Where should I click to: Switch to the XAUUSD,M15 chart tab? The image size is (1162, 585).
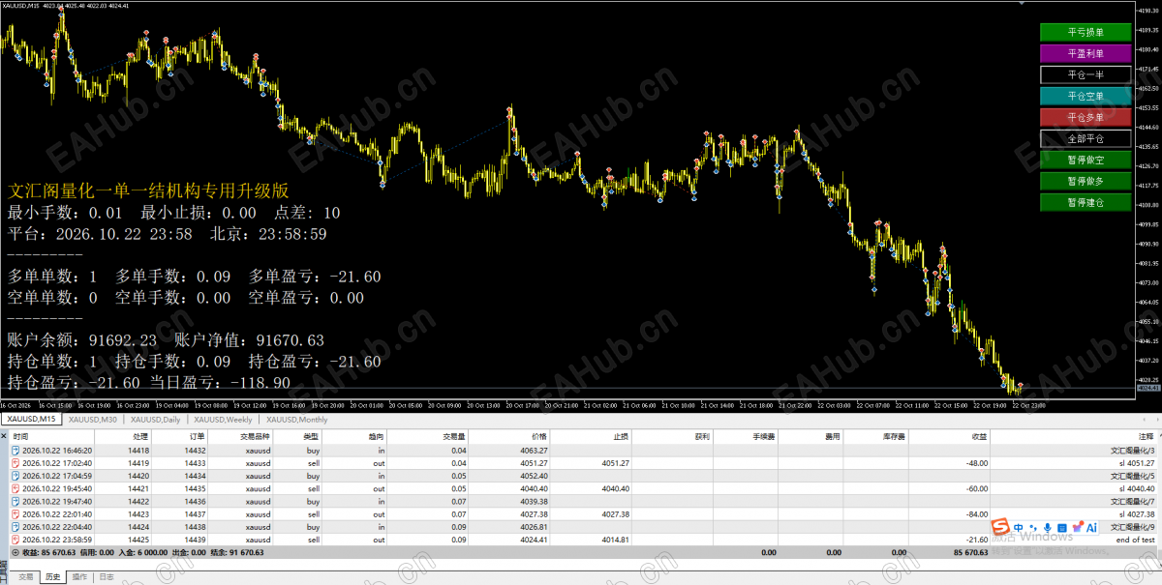[x=32, y=420]
